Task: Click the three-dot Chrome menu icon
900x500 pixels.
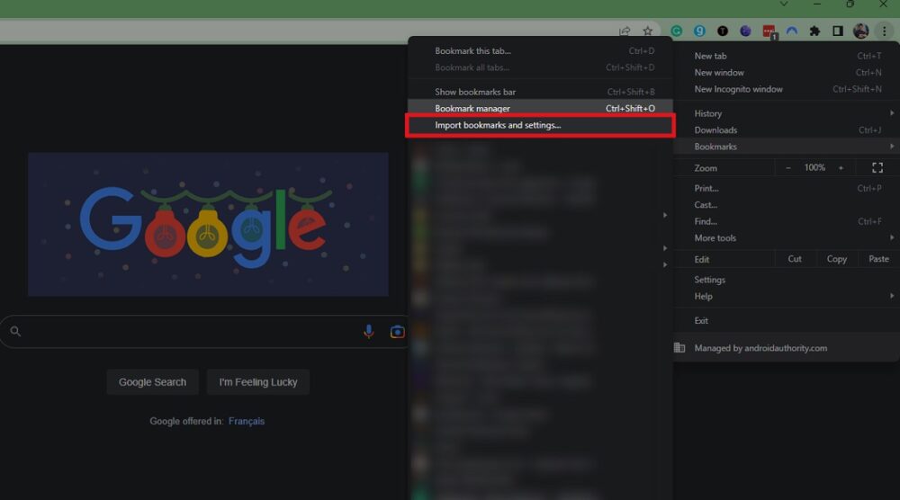Action: 884,31
